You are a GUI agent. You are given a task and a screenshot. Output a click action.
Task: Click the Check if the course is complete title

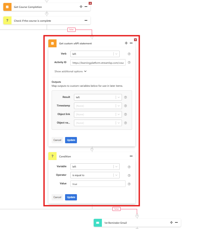tap(33, 21)
